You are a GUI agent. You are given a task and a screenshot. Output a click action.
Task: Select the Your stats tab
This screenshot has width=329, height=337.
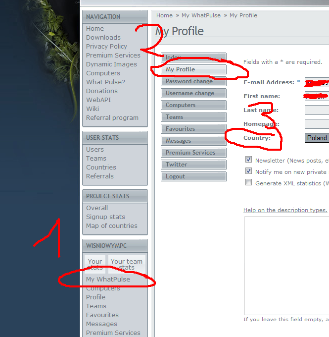pyautogui.click(x=95, y=264)
